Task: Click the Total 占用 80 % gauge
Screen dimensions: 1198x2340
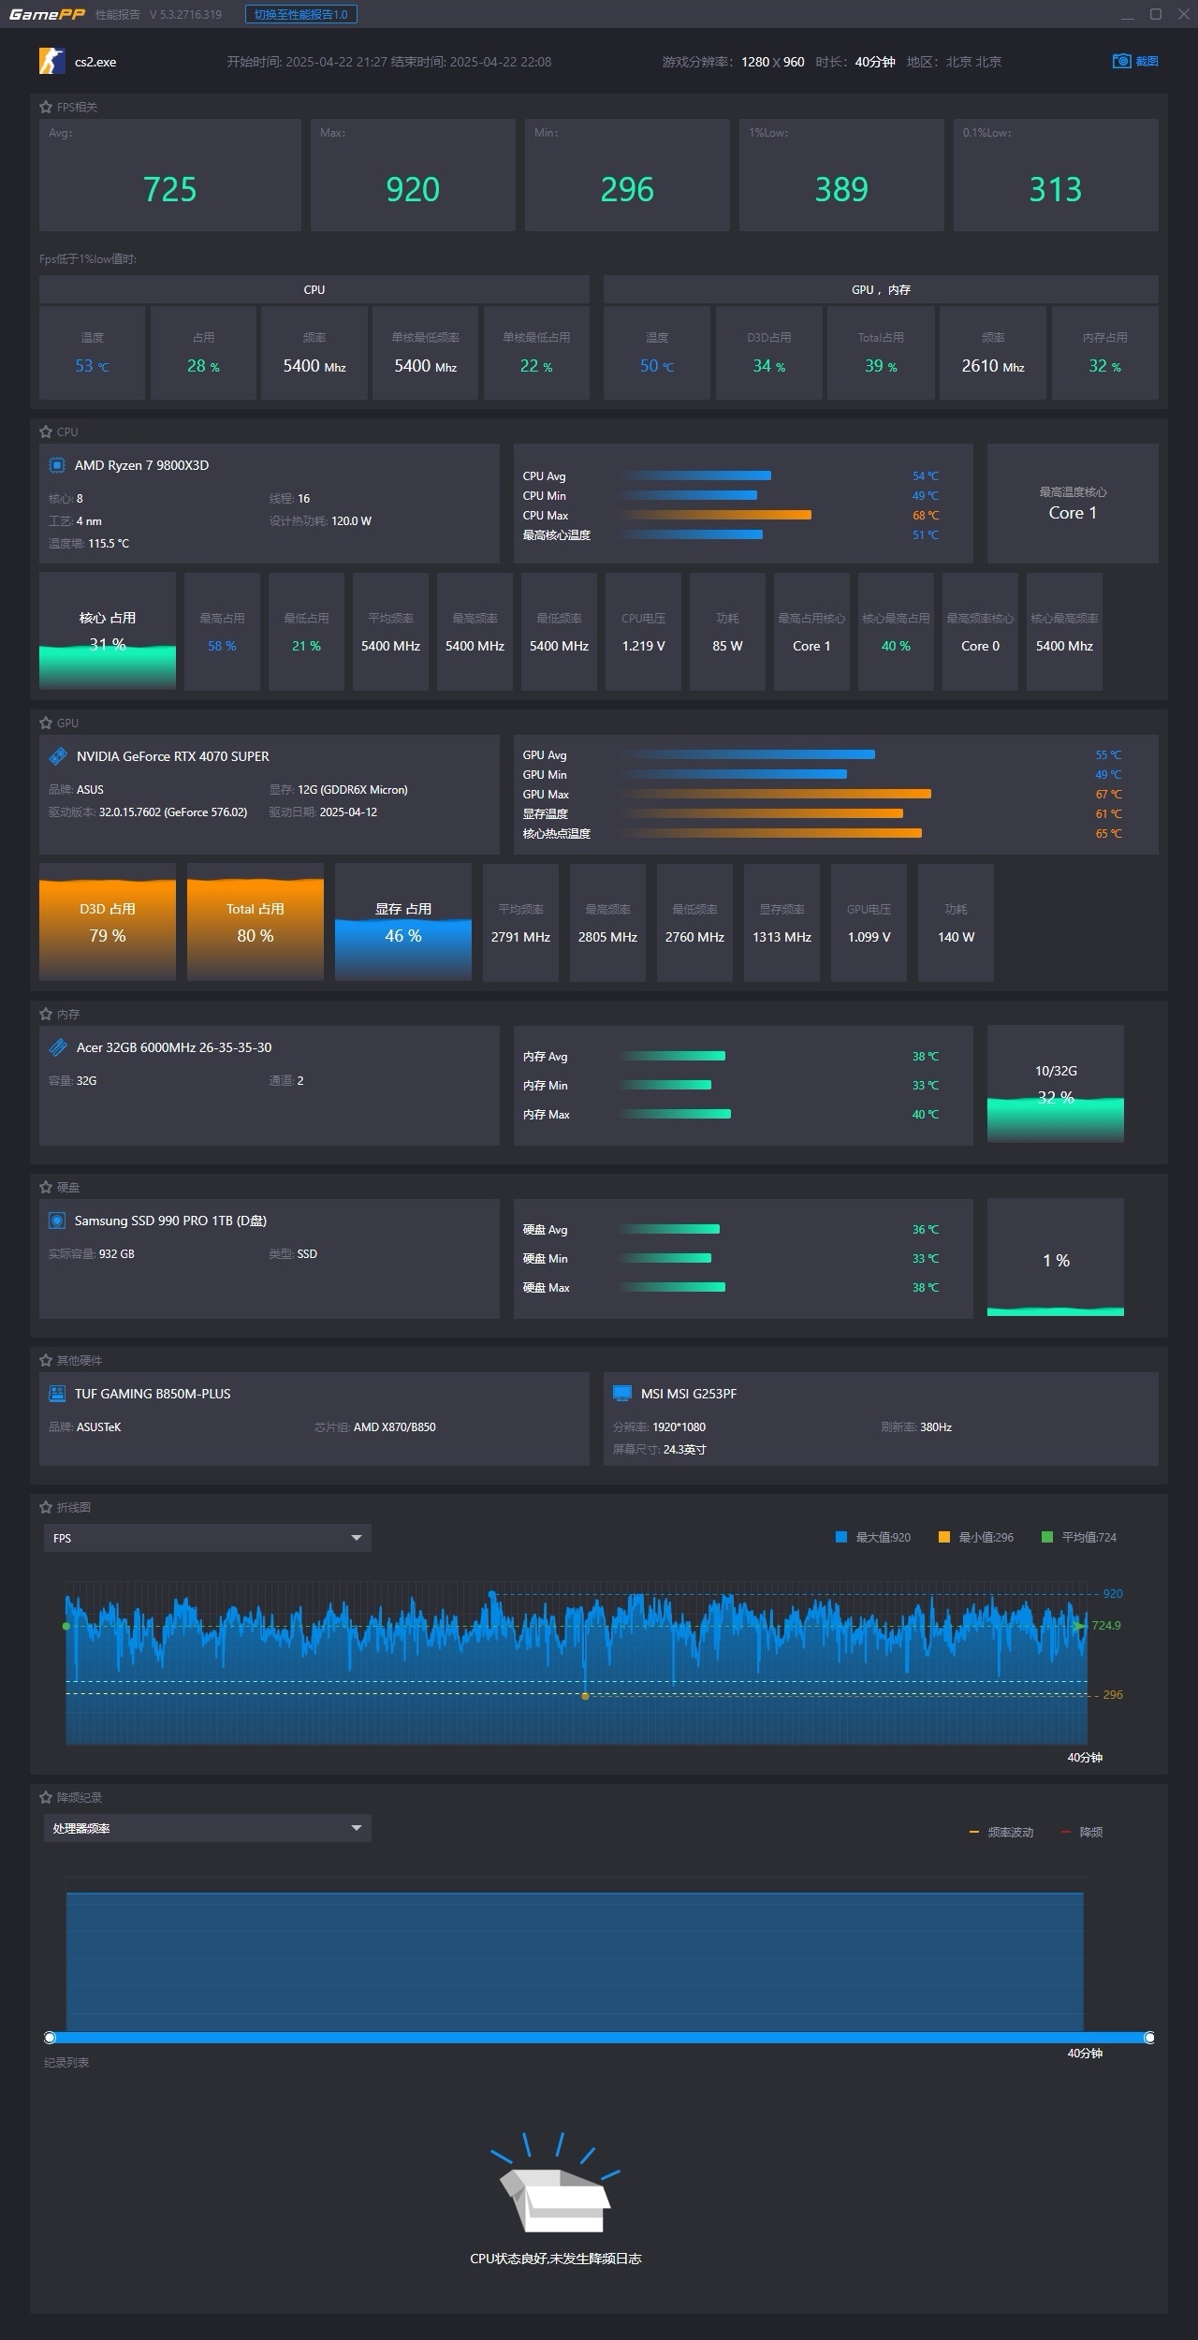Action: [256, 923]
